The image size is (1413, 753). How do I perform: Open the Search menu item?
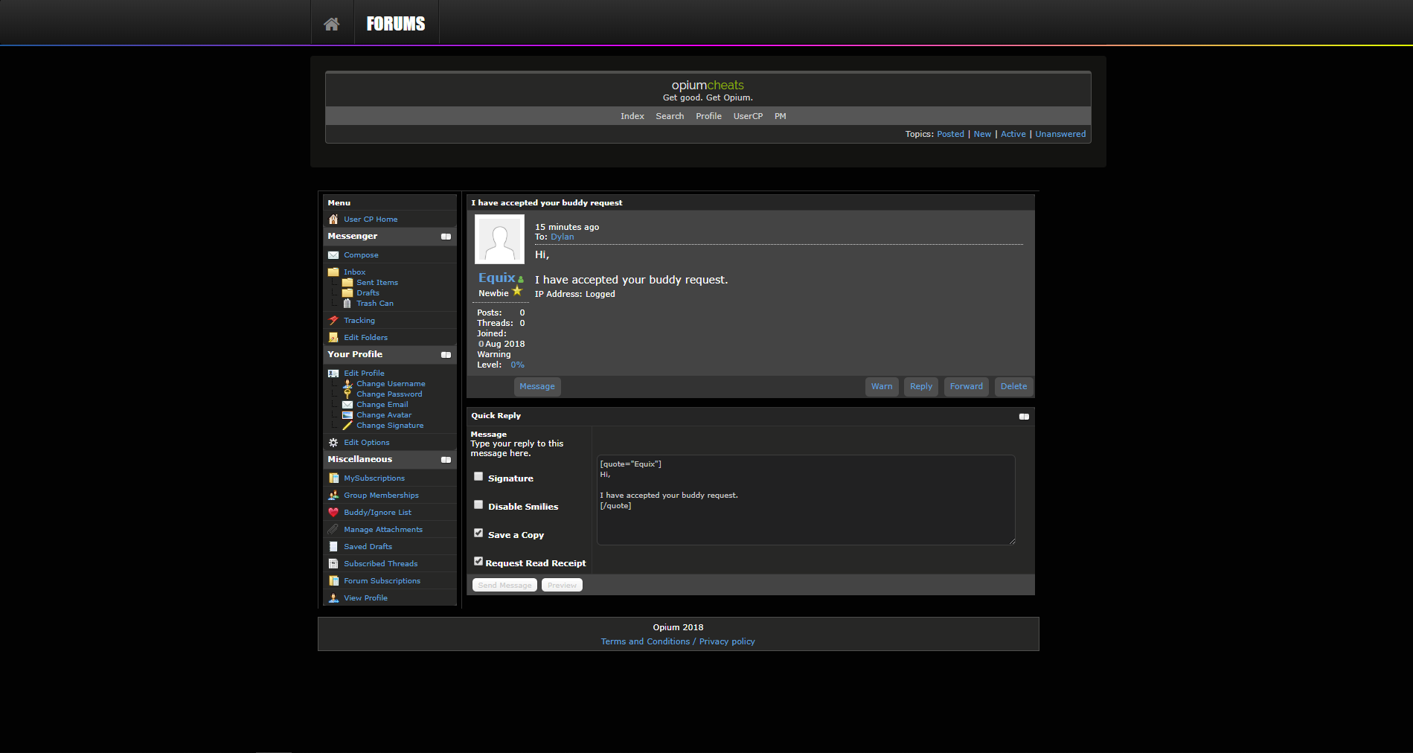670,116
